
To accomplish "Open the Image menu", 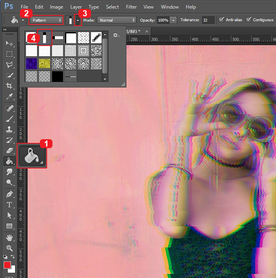I will click(x=57, y=7).
